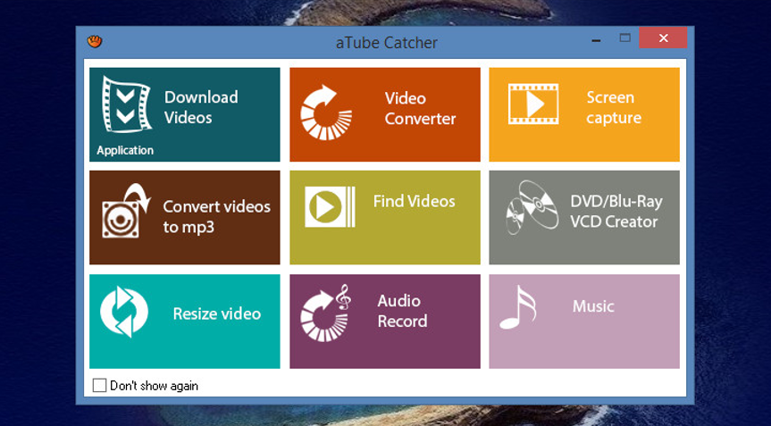771x426 pixels.
Task: Click the Download Videos filmstrip icon
Action: click(126, 104)
